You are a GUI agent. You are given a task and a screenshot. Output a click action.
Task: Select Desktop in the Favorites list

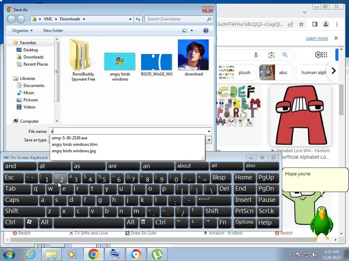31,50
